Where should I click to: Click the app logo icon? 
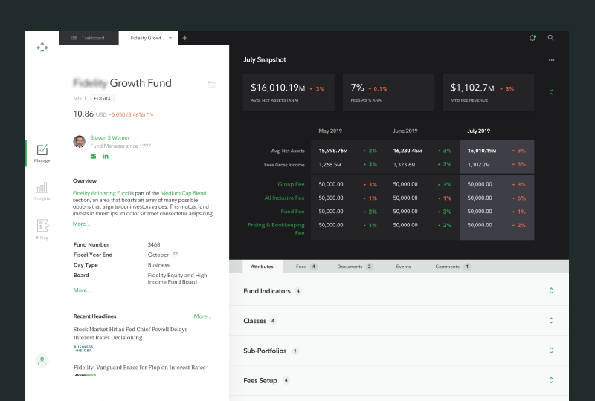(42, 47)
